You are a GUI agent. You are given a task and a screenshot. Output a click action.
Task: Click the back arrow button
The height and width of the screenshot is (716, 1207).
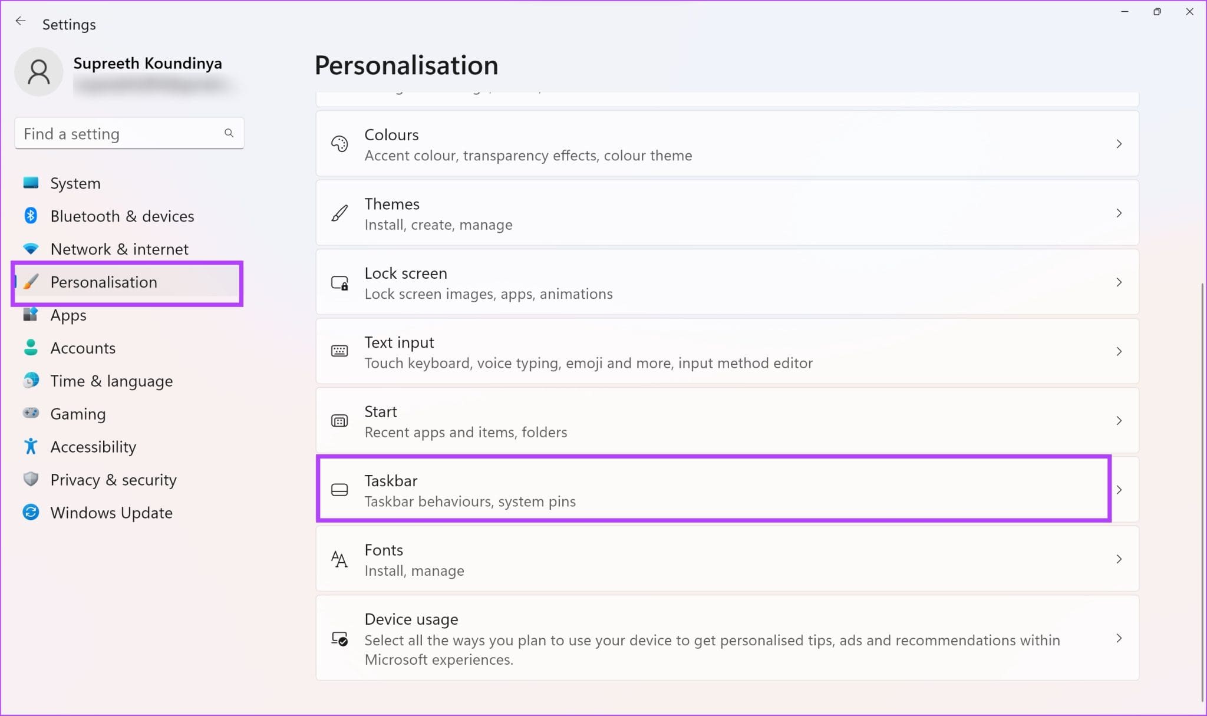click(x=21, y=21)
